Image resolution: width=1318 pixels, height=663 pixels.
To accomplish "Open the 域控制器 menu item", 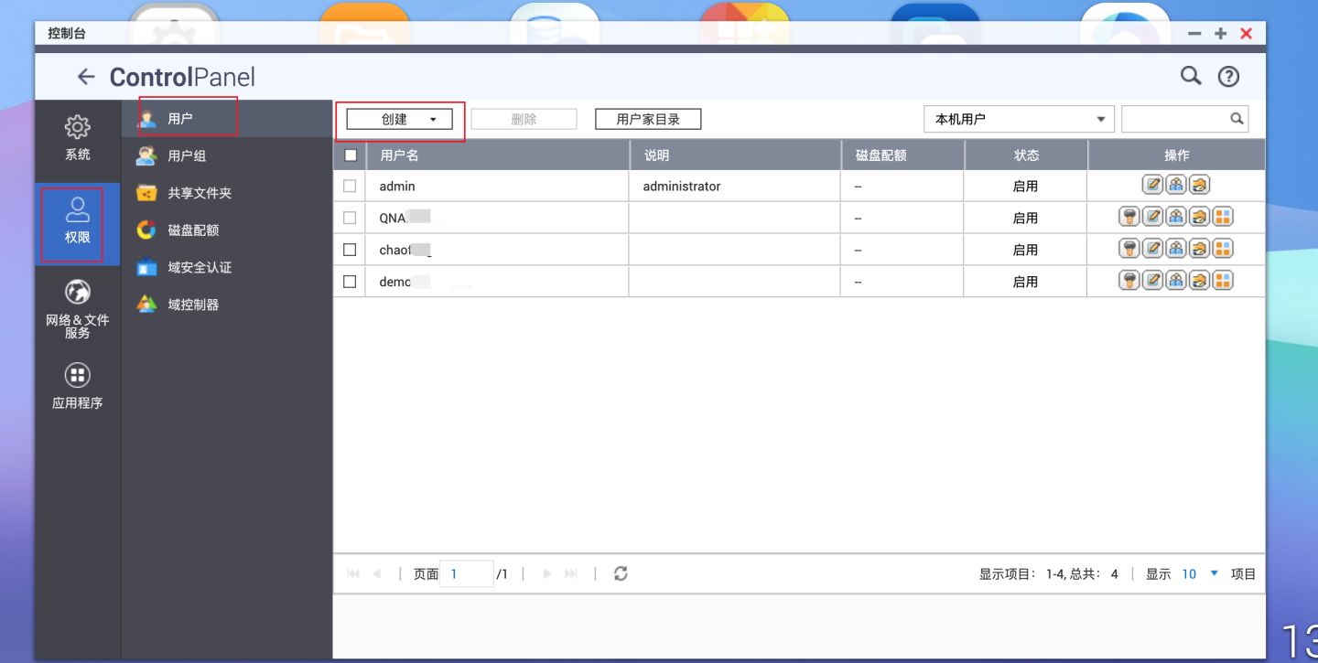I will click(226, 305).
